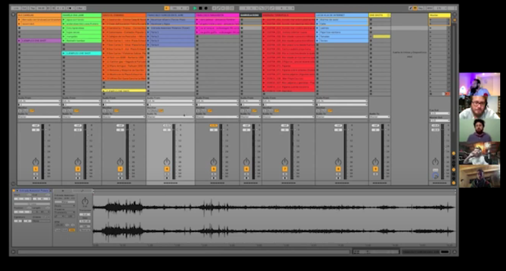Click track 8 activator button

(x=338, y=169)
